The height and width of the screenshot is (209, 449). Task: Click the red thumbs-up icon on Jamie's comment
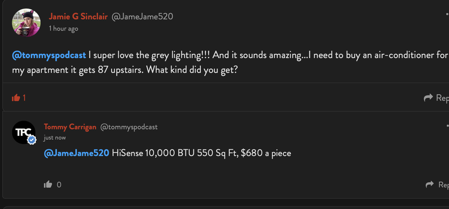coord(16,98)
